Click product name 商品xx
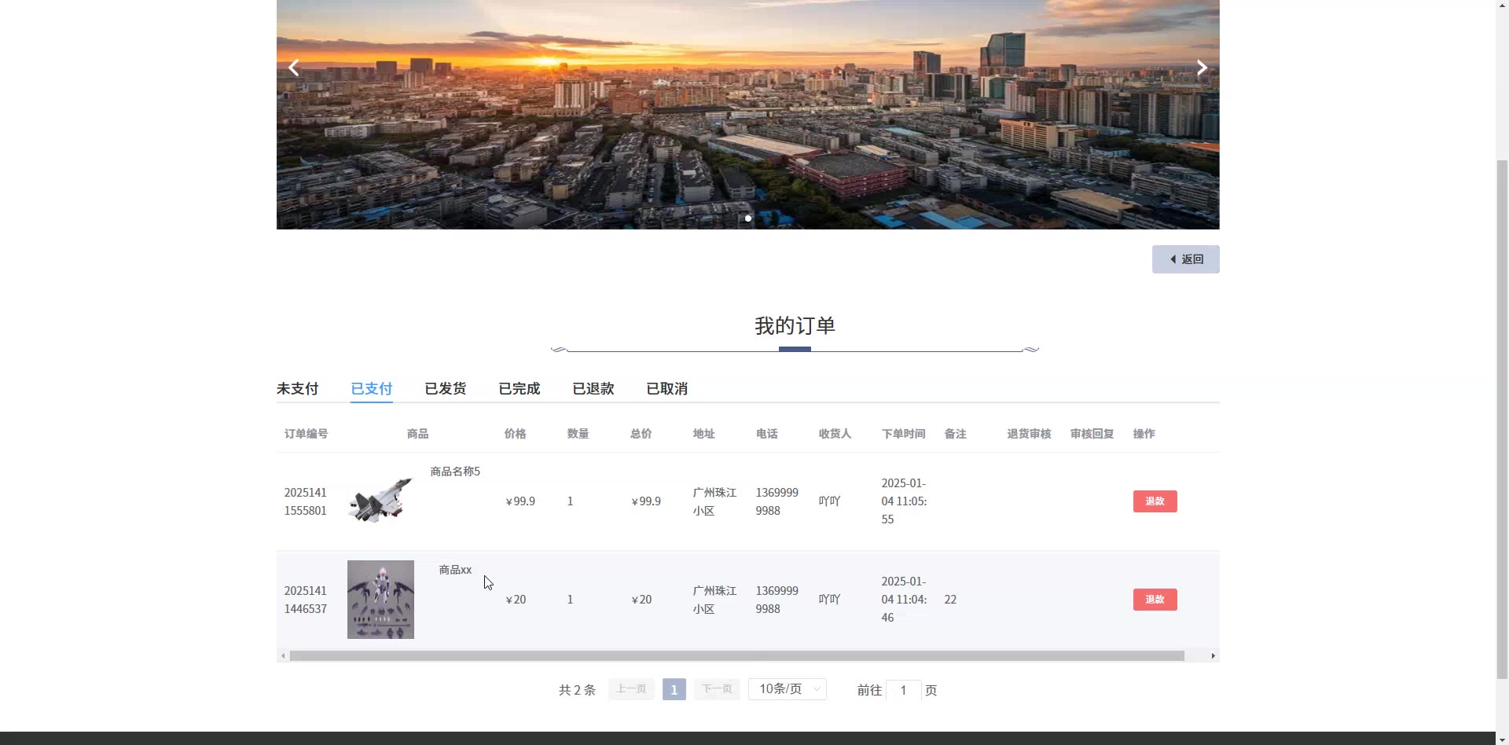Viewport: 1509px width, 745px height. pos(455,570)
